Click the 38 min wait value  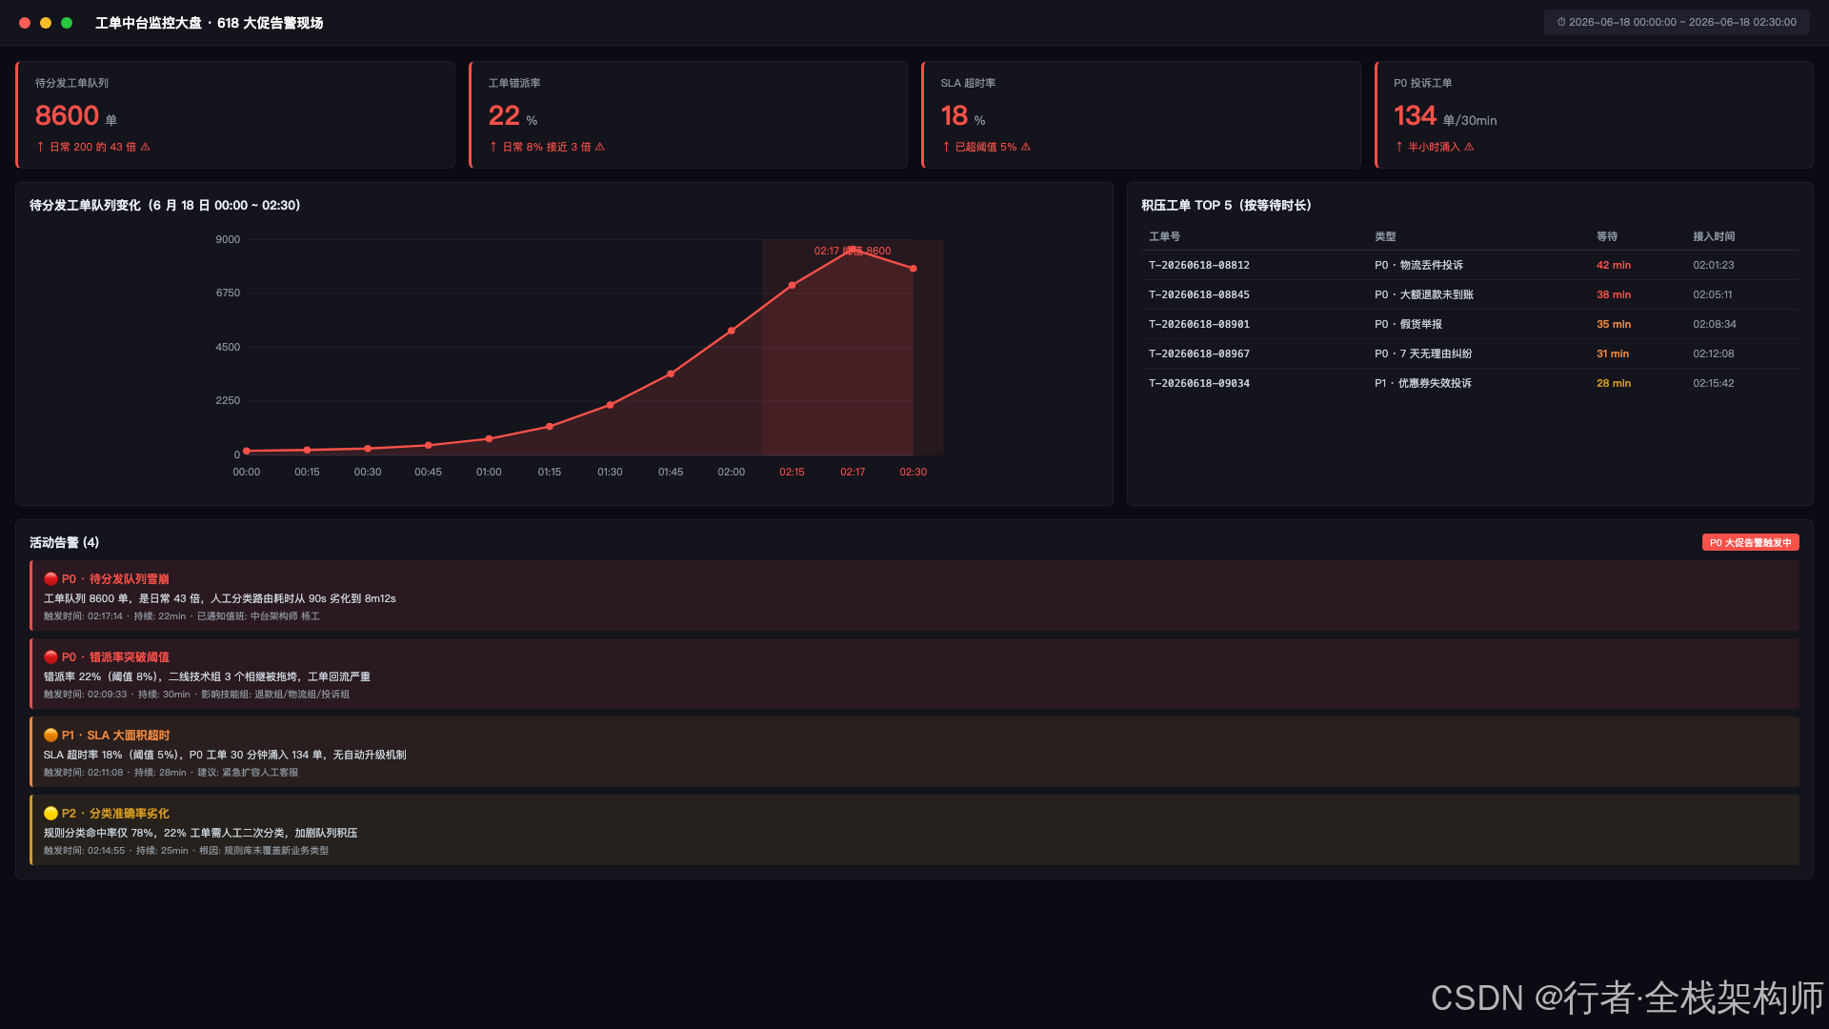click(x=1614, y=295)
